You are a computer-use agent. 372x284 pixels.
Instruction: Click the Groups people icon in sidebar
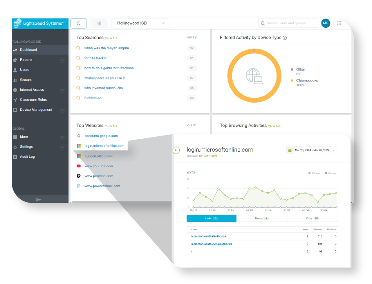click(x=15, y=80)
